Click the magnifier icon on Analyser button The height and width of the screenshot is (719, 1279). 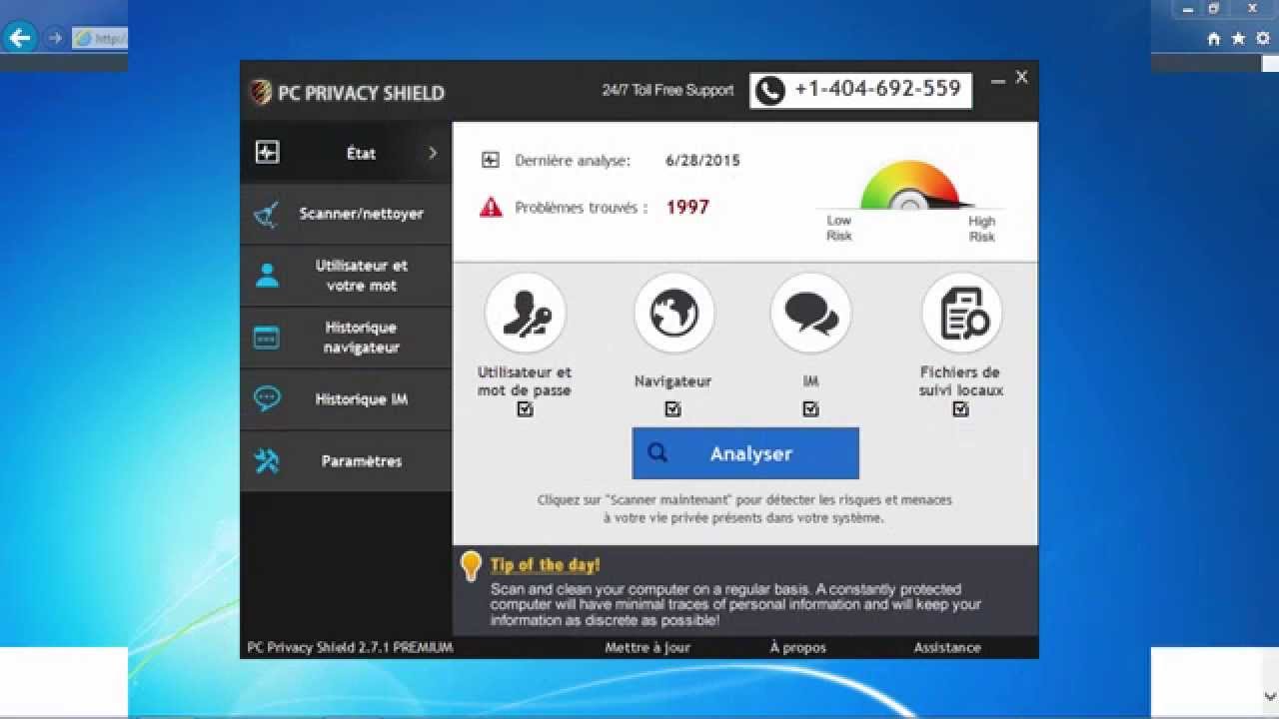coord(657,453)
